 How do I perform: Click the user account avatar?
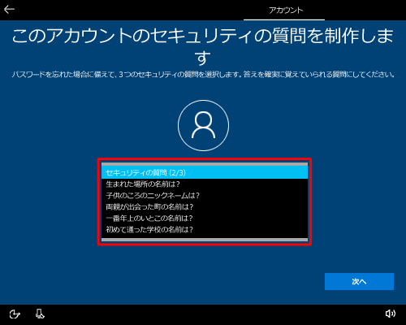pos(203,125)
